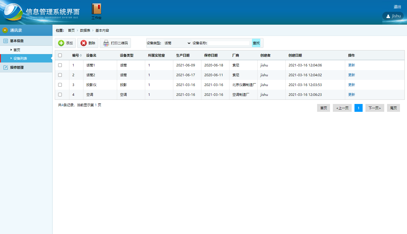Click the 工作台 workbench book icon
The height and width of the screenshot is (234, 407).
[x=96, y=9]
